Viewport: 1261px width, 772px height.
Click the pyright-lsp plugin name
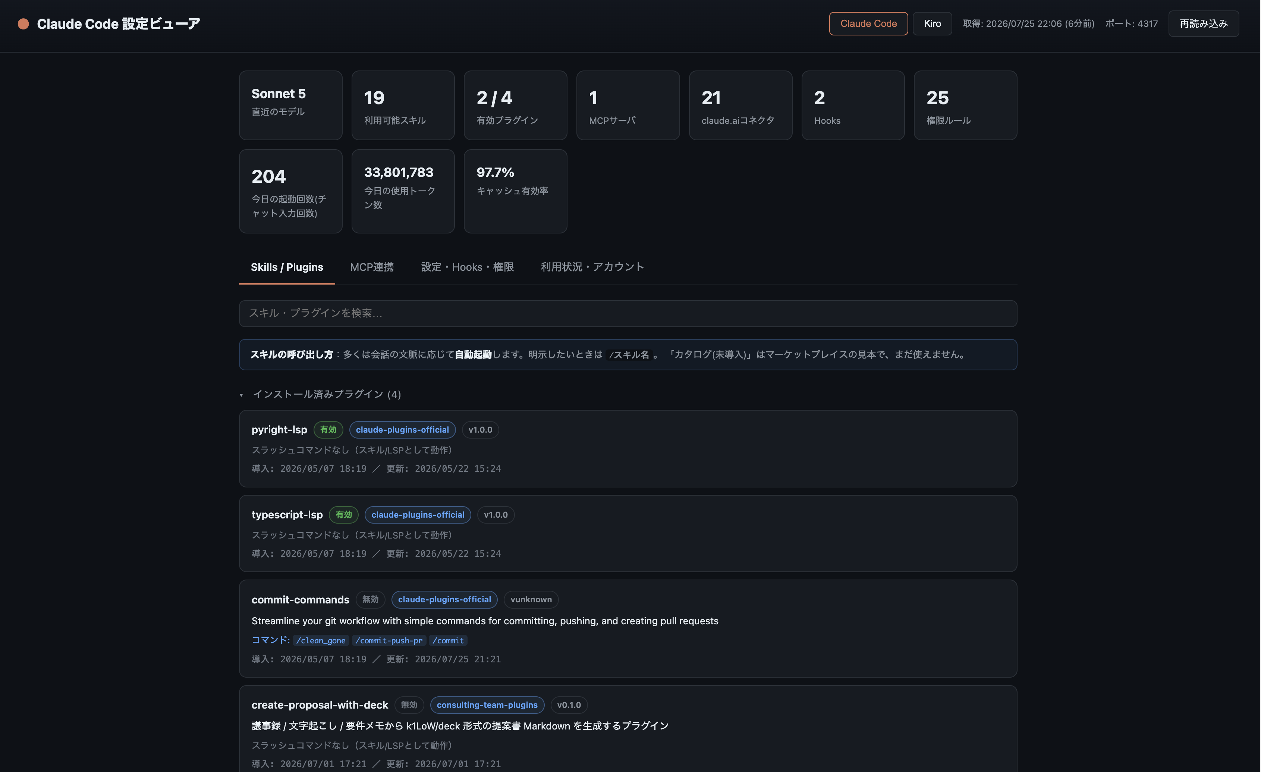(x=279, y=430)
